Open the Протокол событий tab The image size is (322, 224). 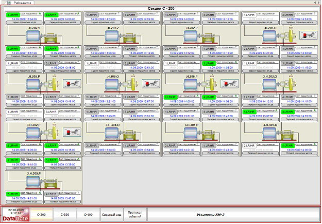(135, 215)
